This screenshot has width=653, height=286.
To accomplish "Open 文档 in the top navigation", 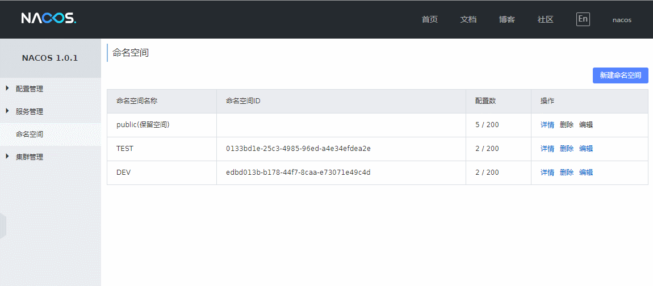I will [x=468, y=19].
